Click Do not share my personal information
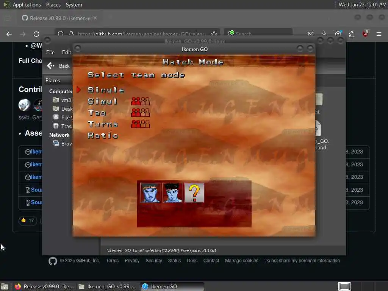The height and width of the screenshot is (291, 388). click(x=302, y=261)
